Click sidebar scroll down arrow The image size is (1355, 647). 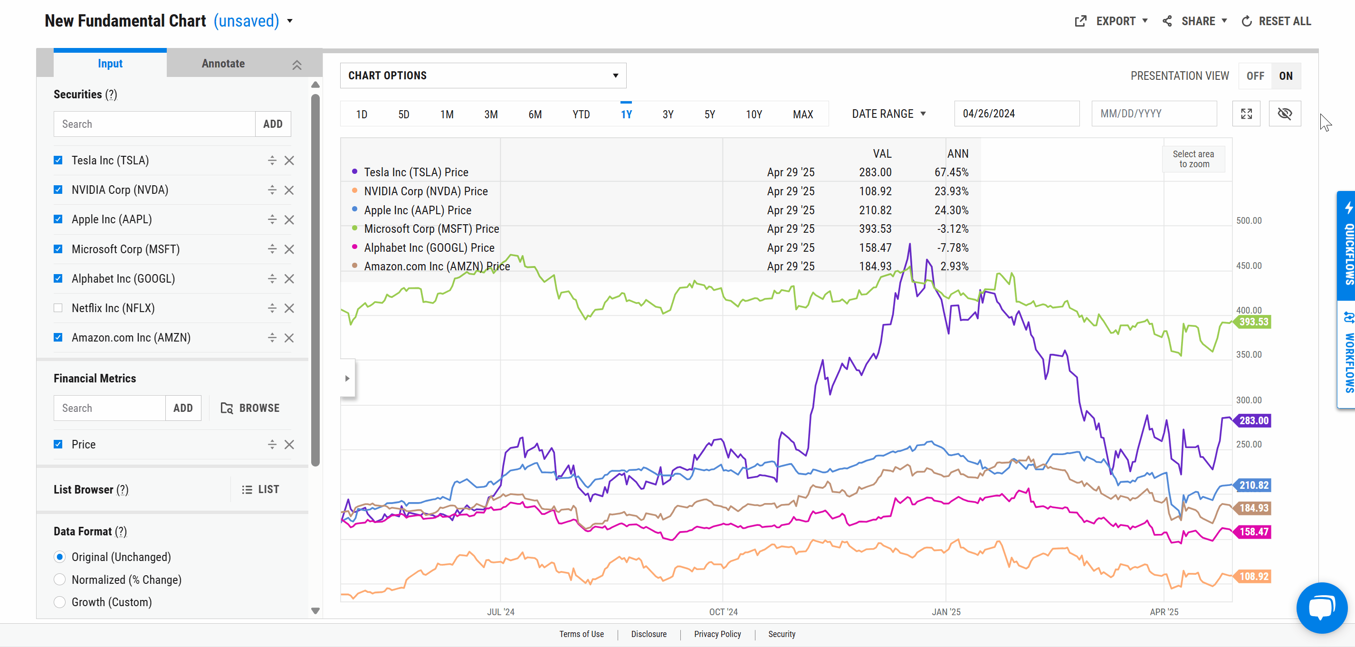click(x=315, y=611)
